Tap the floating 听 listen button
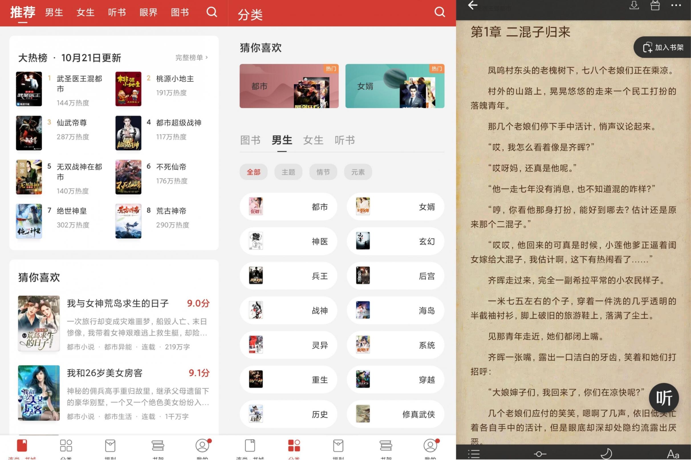 (664, 398)
